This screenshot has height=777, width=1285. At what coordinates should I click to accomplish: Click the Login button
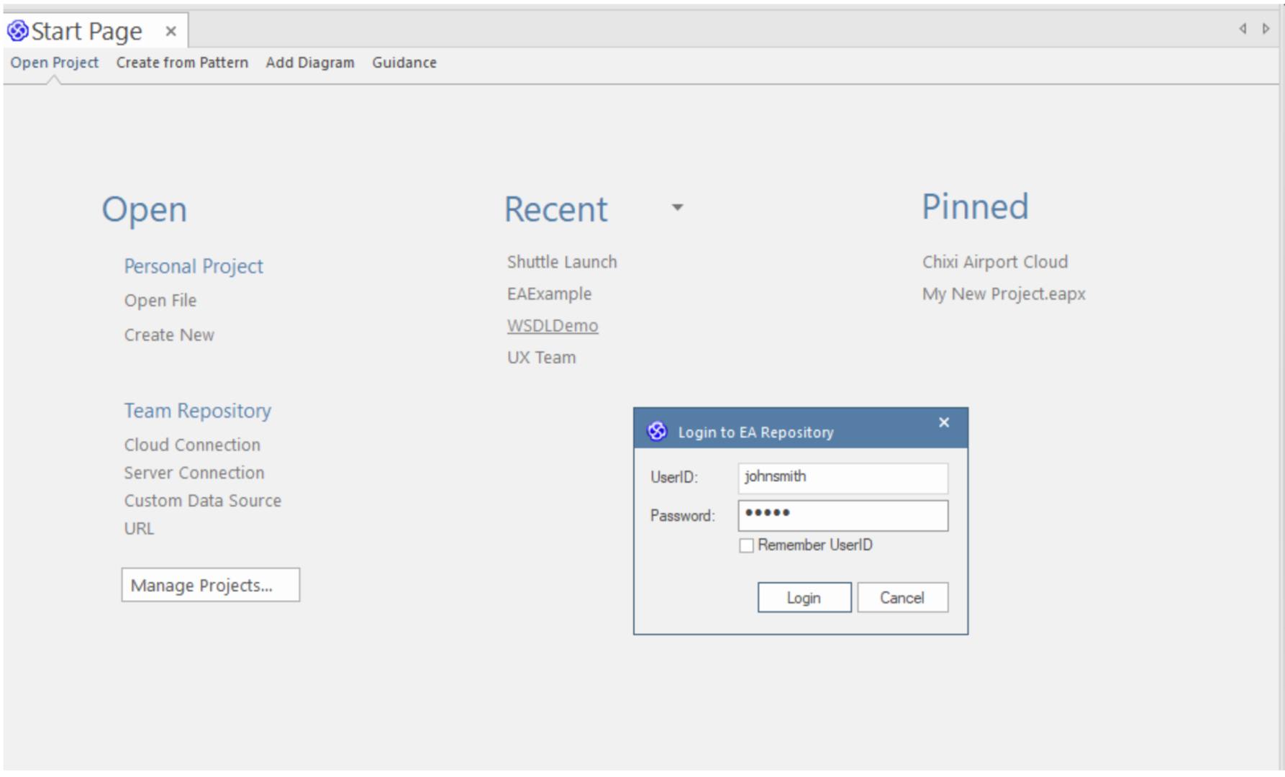click(804, 597)
